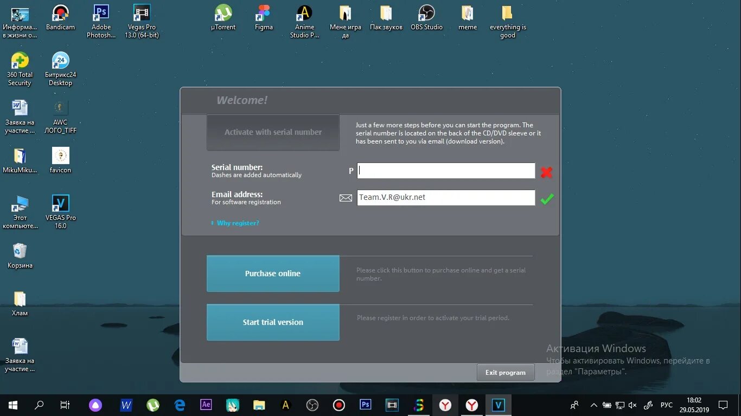
Task: Show hidden tray icons chevron
Action: point(594,405)
